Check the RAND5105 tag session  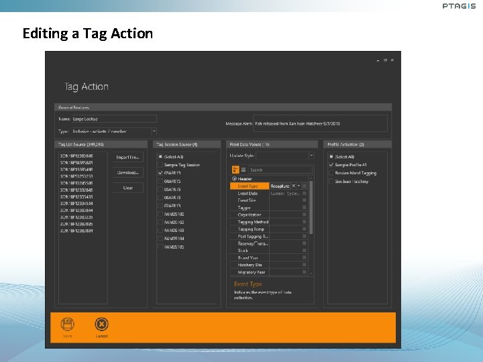point(160,247)
